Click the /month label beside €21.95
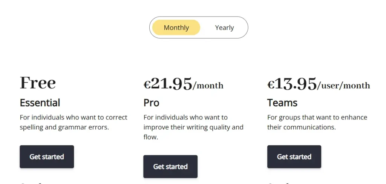 (208, 86)
